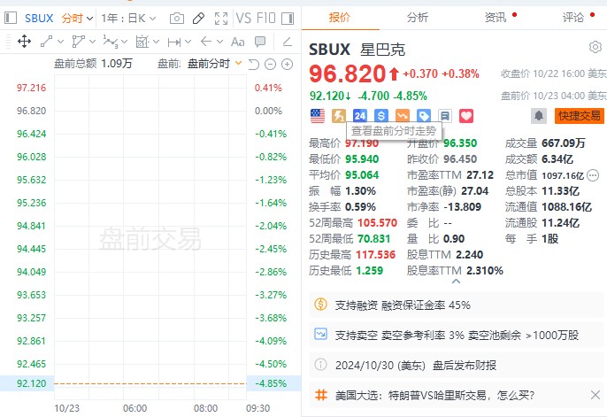Zoom out chart with minus circle
Viewport: 607px width, 417px height.
270,65
